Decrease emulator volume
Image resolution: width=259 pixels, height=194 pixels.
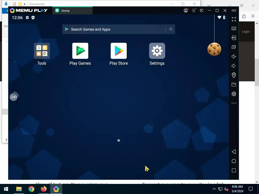[234, 66]
